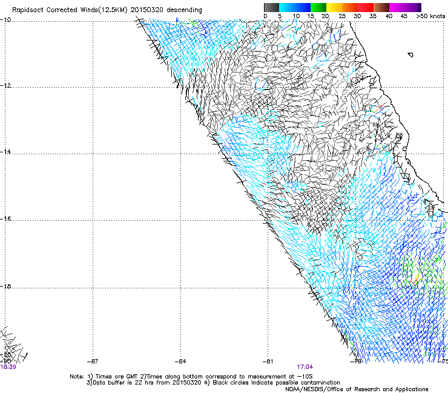Click the -16 latitude axis label

coord(5,219)
